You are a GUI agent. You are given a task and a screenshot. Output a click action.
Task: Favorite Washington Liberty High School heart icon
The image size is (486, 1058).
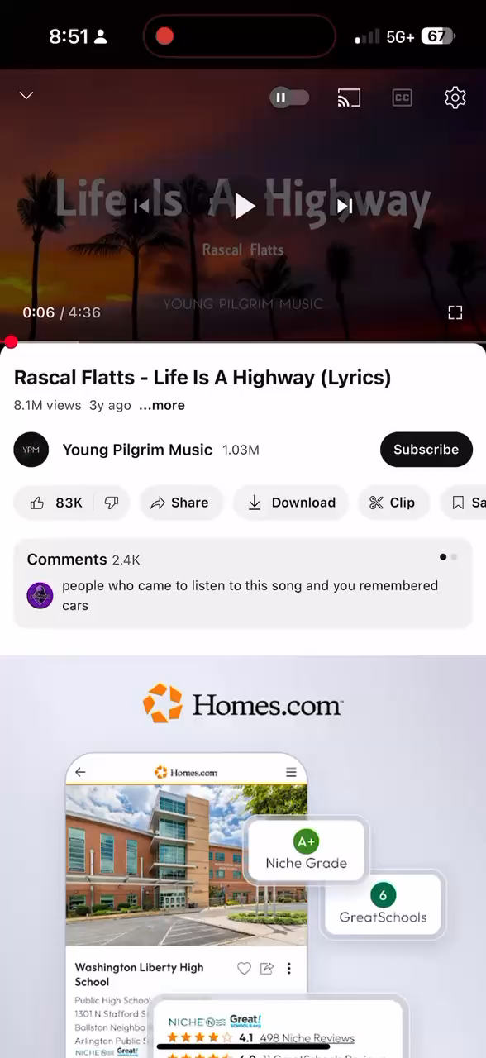tap(244, 968)
